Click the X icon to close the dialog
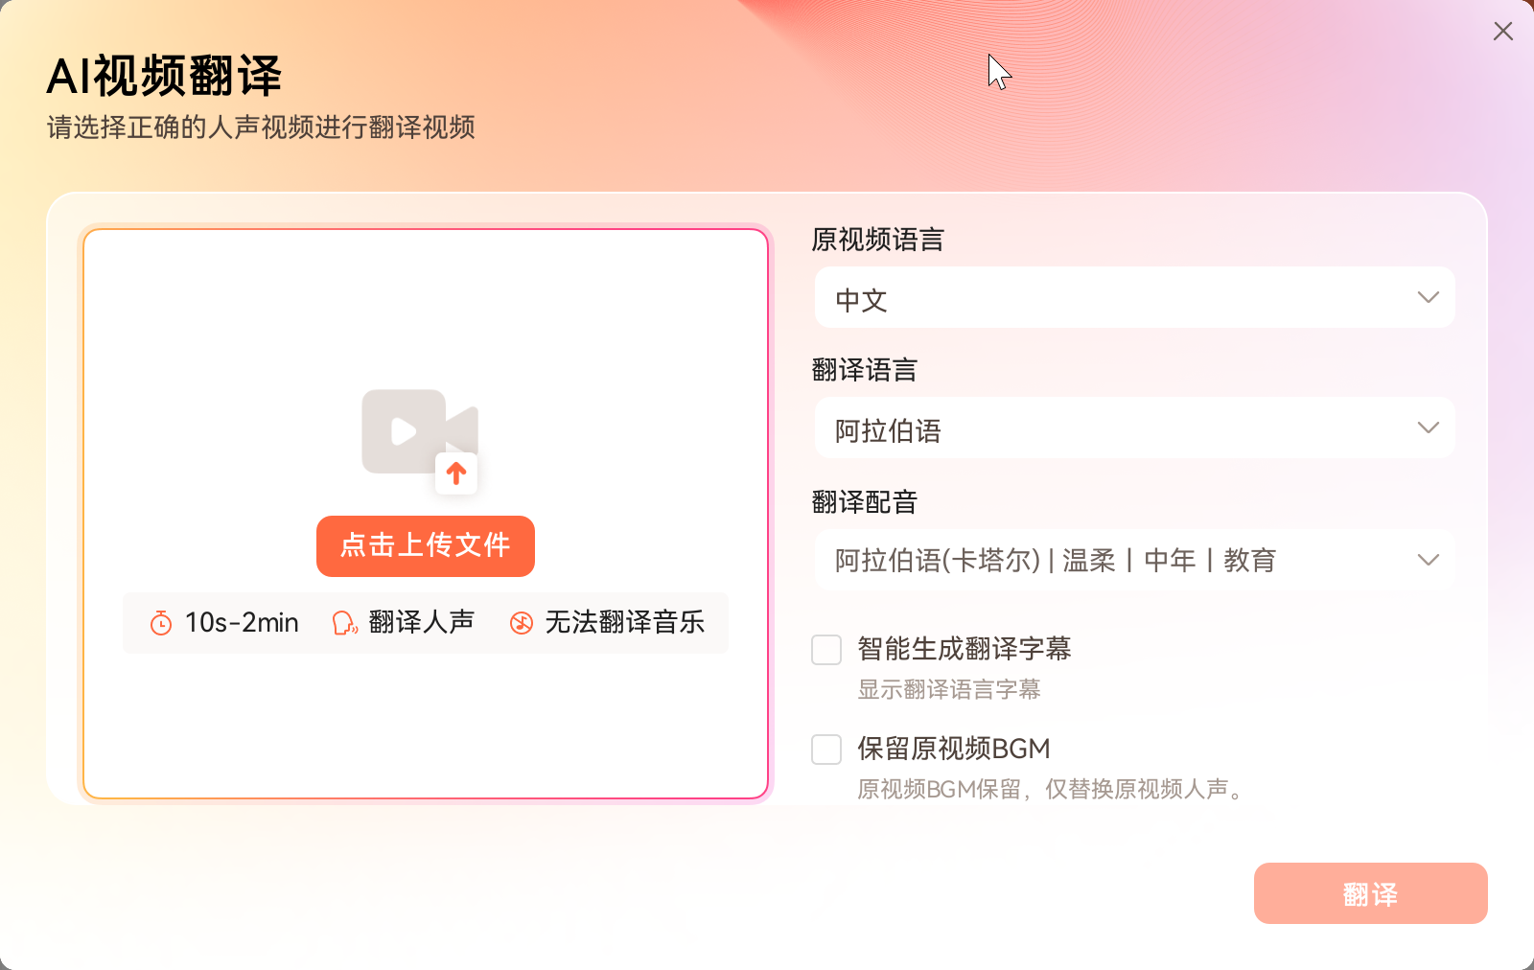The height and width of the screenshot is (970, 1534). click(1501, 31)
